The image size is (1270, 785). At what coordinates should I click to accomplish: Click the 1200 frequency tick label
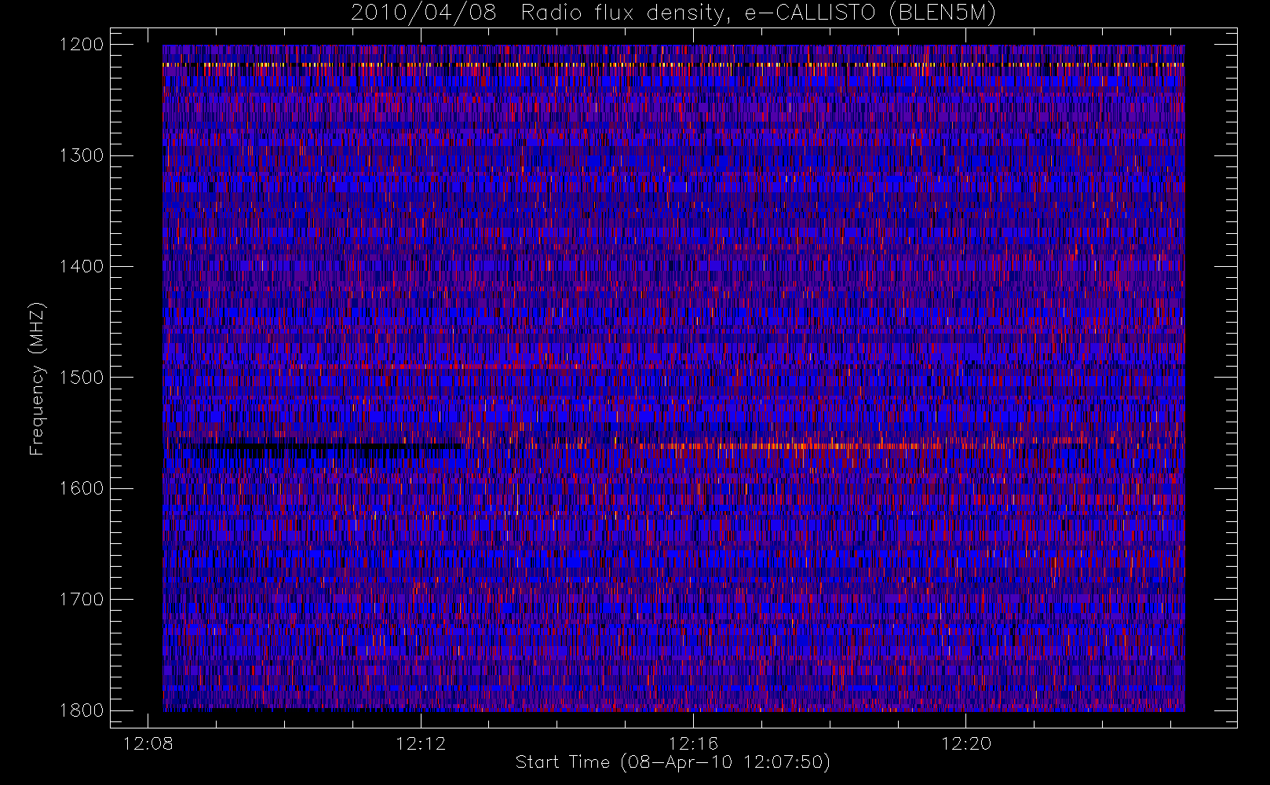pos(82,45)
